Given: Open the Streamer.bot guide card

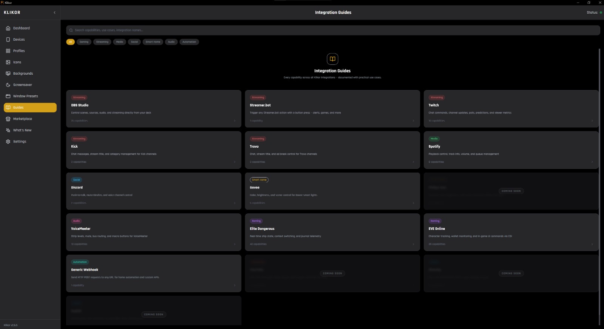Looking at the screenshot, I should coord(332,109).
